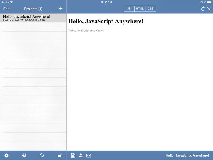The height and width of the screenshot is (160, 213).
Task: Tap project name label in bottom bar
Action: pyautogui.click(x=187, y=155)
